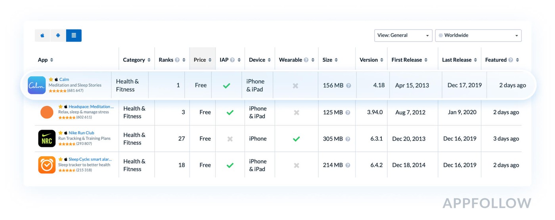Toggle the favorite star for Calm
The width and height of the screenshot is (555, 220).
coord(51,80)
